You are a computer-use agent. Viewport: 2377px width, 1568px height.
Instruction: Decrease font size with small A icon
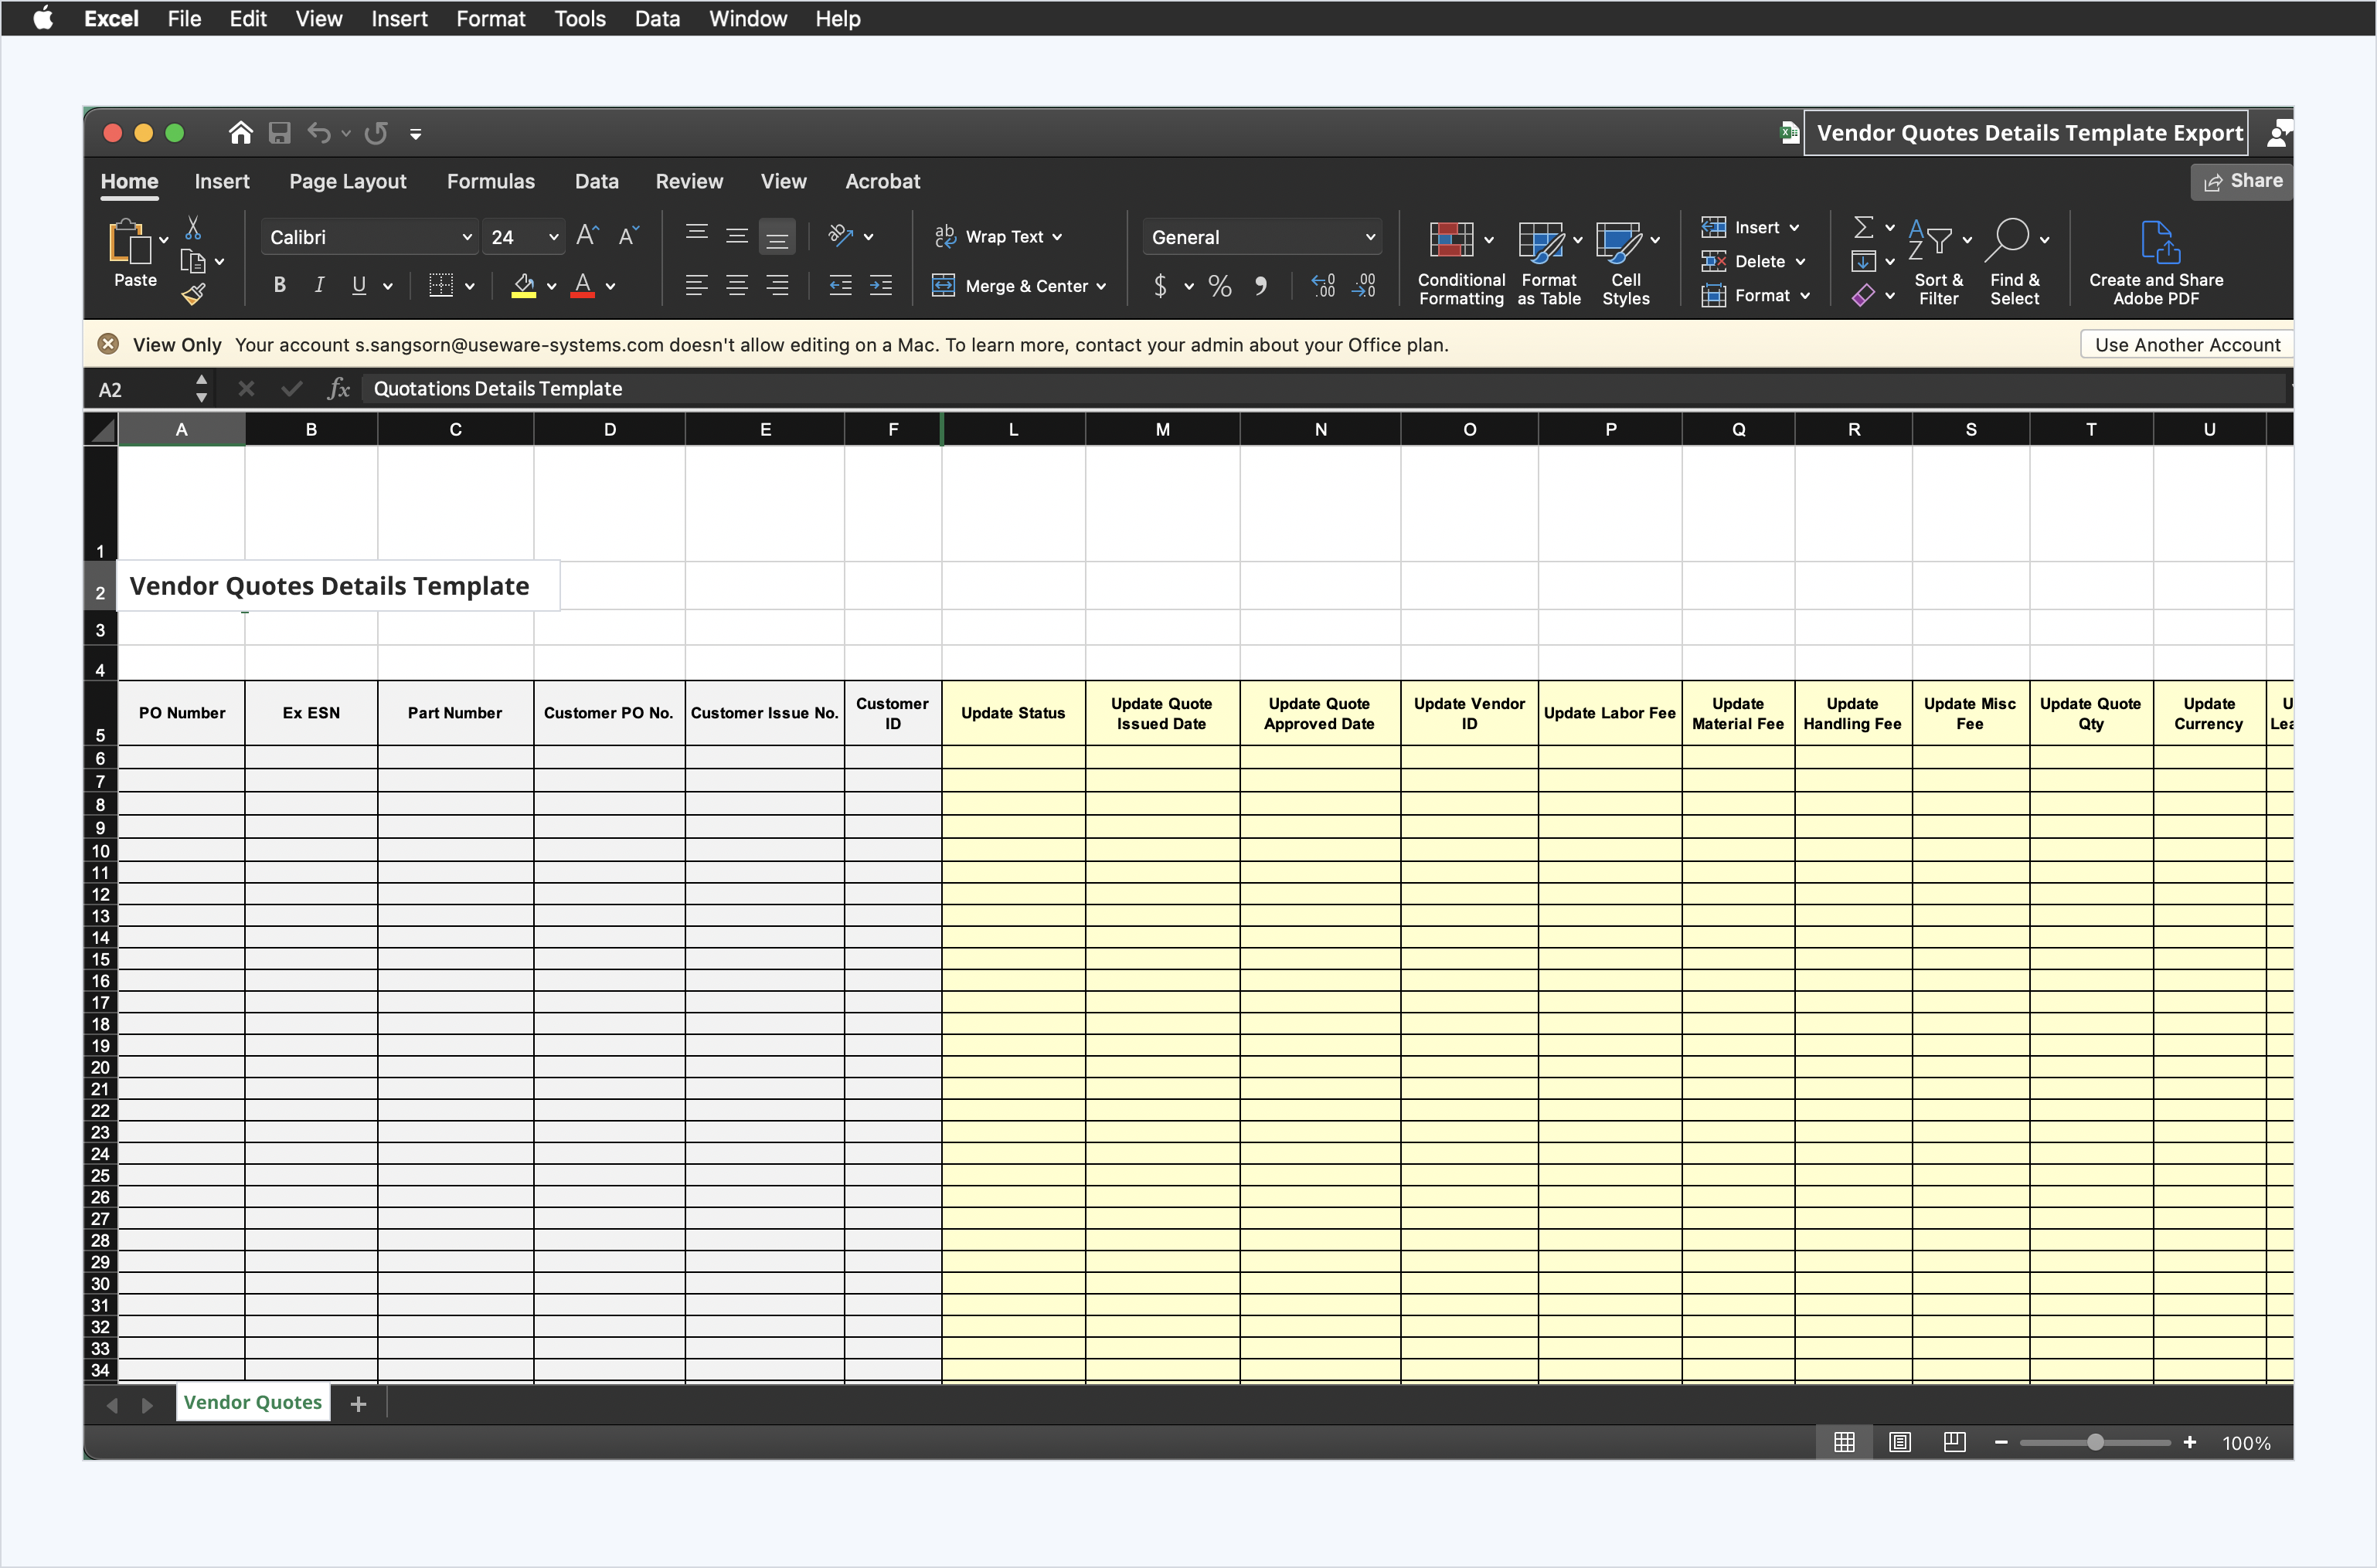click(x=628, y=236)
